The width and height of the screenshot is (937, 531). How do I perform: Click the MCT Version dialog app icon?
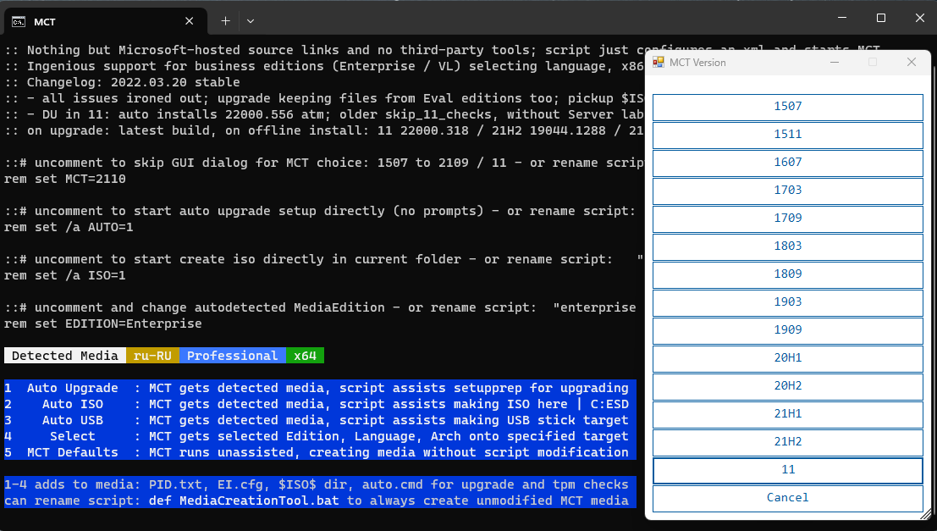click(658, 62)
